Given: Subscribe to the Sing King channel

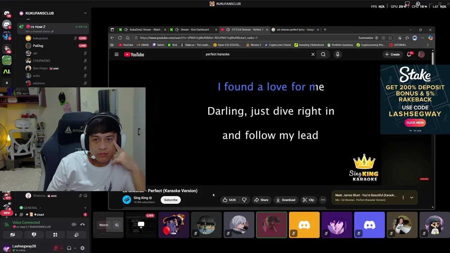Looking at the screenshot, I should click(171, 200).
